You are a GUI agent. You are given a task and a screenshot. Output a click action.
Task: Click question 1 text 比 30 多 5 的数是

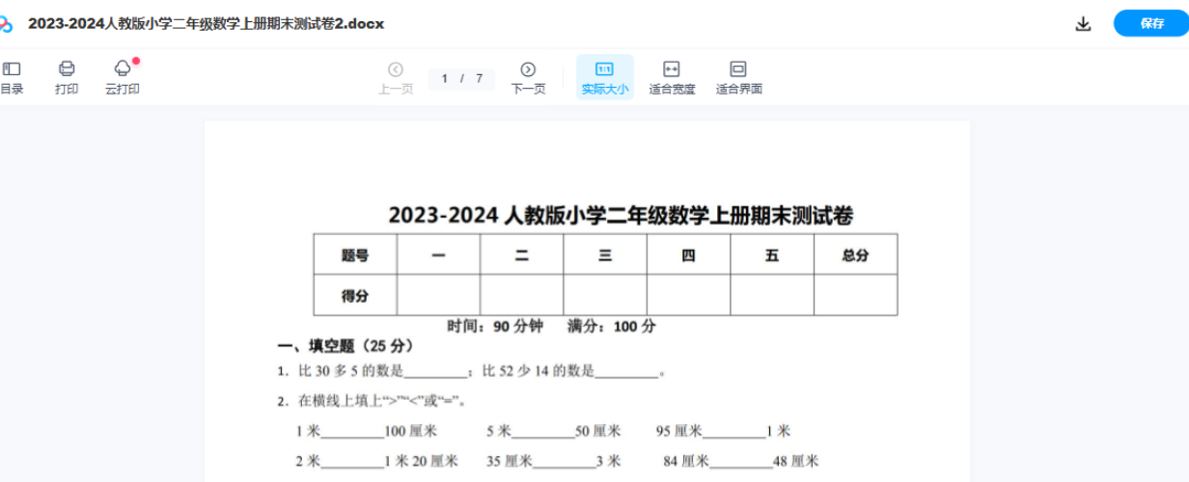[x=351, y=371]
